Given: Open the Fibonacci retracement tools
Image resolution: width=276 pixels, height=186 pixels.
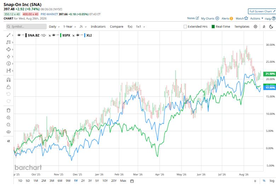Looking at the screenshot, I should pyautogui.click(x=8, y=42).
